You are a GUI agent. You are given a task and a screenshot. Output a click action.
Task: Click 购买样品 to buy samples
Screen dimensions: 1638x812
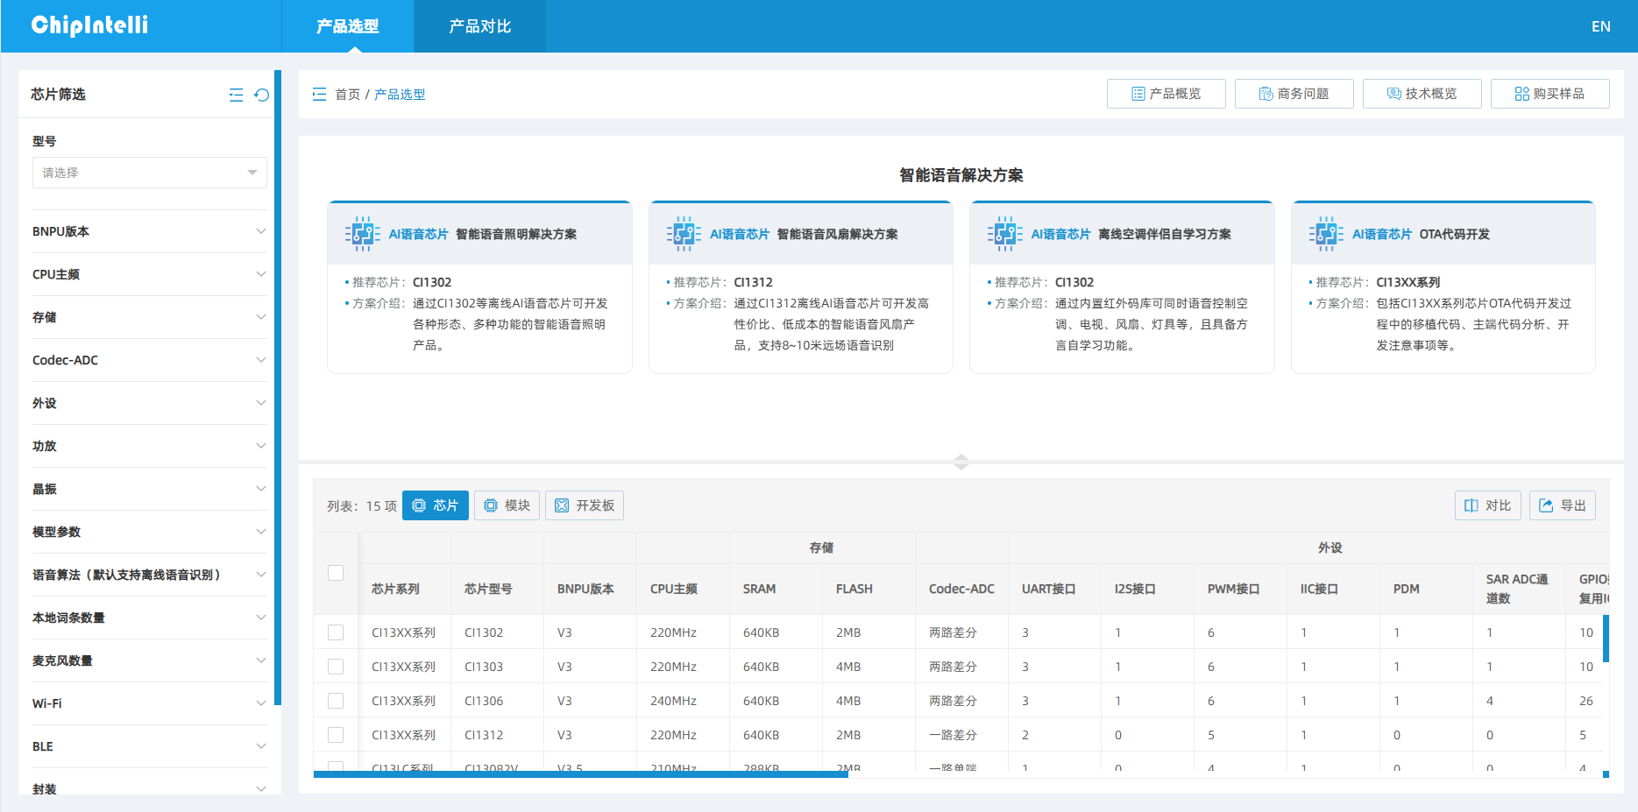point(1549,94)
